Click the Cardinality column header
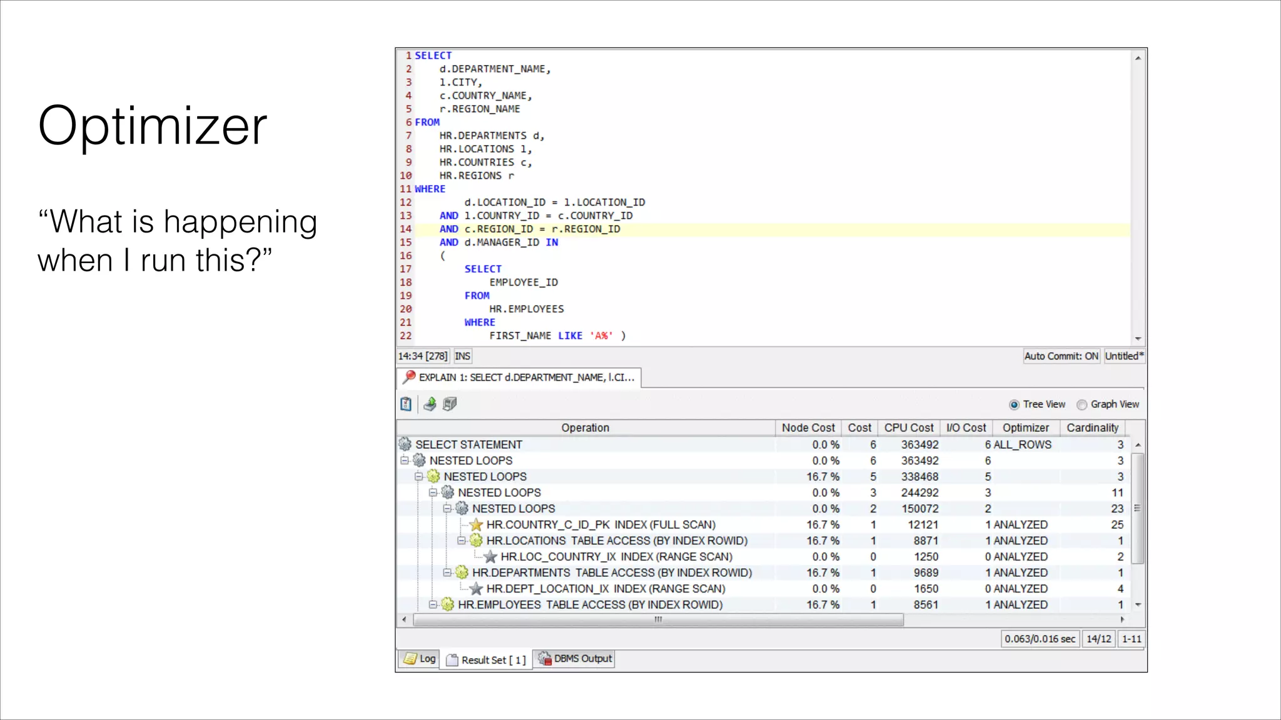Viewport: 1281px width, 720px height. [1093, 428]
